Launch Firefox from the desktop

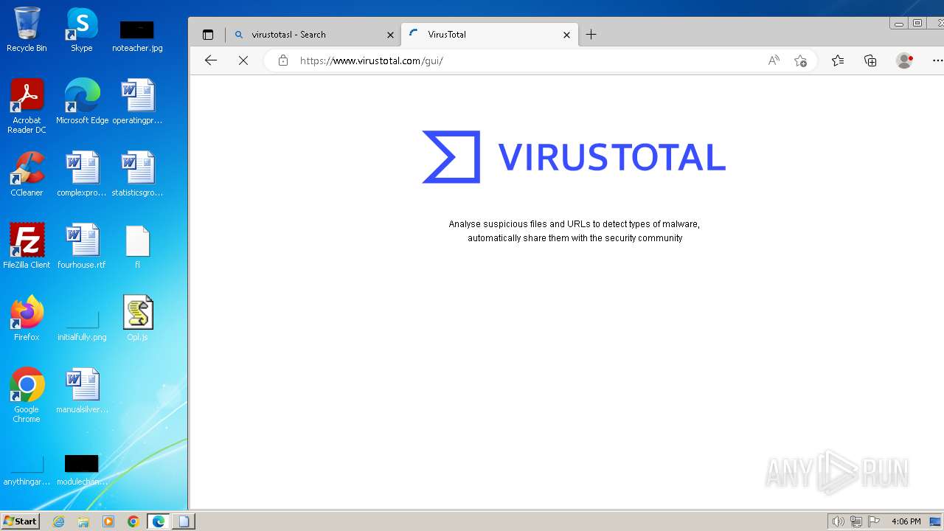(27, 318)
